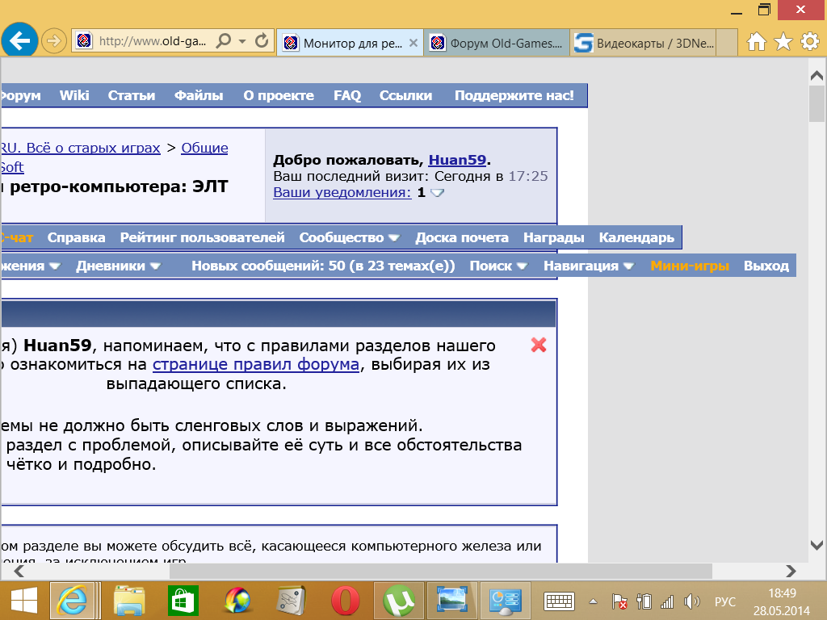Viewport: 827px width, 620px height.
Task: Dismiss the rules notice with red X
Action: (x=539, y=345)
